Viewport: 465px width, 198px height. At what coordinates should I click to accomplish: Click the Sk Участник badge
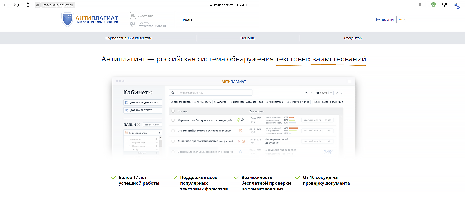coord(141,16)
